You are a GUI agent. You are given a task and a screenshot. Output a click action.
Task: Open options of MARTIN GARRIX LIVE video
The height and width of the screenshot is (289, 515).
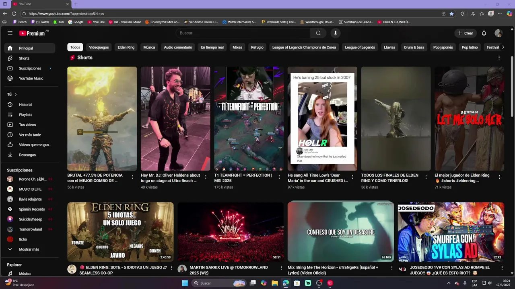click(282, 268)
